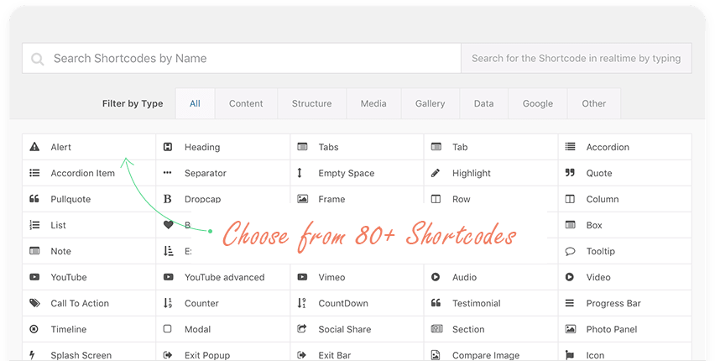The width and height of the screenshot is (715, 361).
Task: Select the Modal shortcode
Action: click(x=222, y=329)
